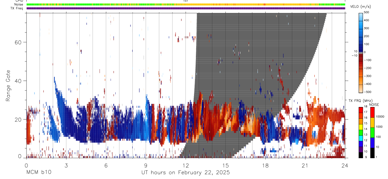The width and height of the screenshot is (388, 179).
Task: Click the pale orange bottom of the velocity colorbar
Action: 361,88
